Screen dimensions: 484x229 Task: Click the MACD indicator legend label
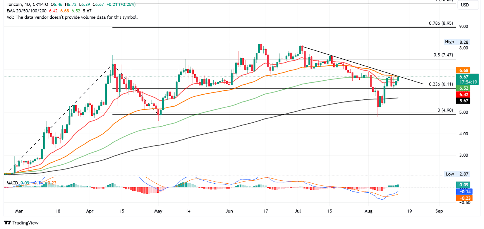[12, 183]
